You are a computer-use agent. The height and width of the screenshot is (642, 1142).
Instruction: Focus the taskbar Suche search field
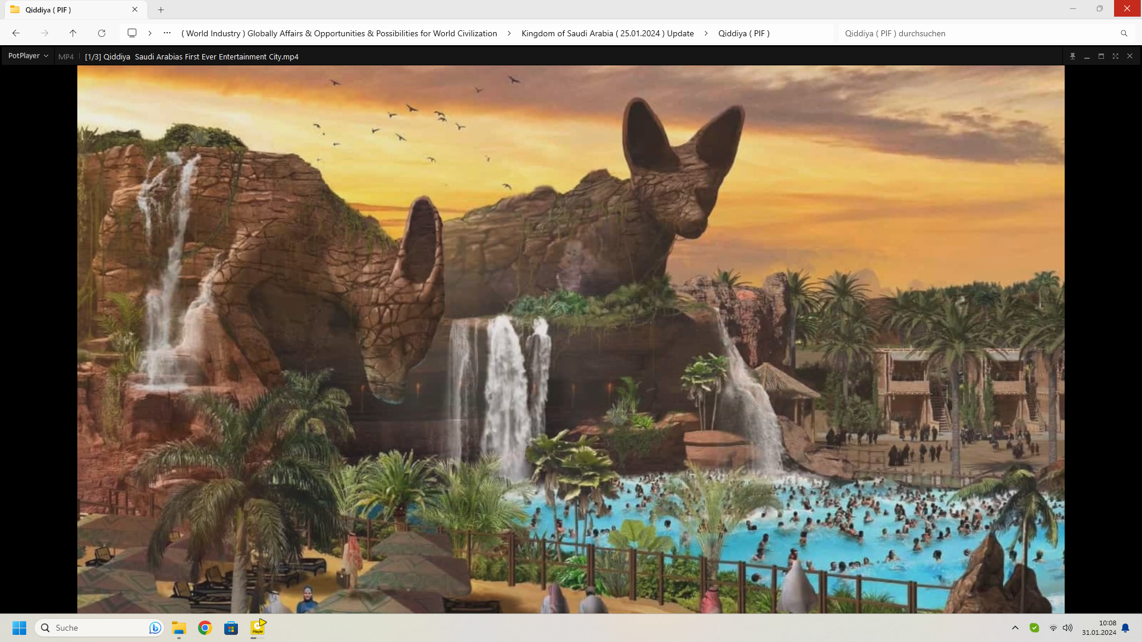tap(99, 628)
